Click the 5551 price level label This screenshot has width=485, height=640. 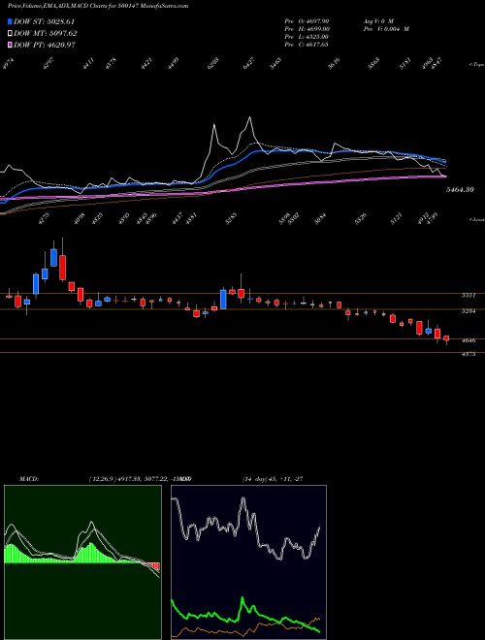[x=469, y=296]
